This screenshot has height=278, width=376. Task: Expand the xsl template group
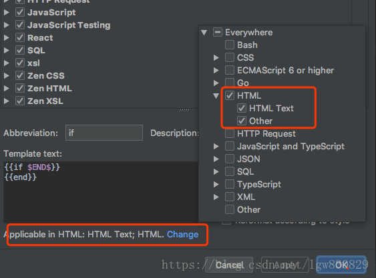tap(7, 63)
